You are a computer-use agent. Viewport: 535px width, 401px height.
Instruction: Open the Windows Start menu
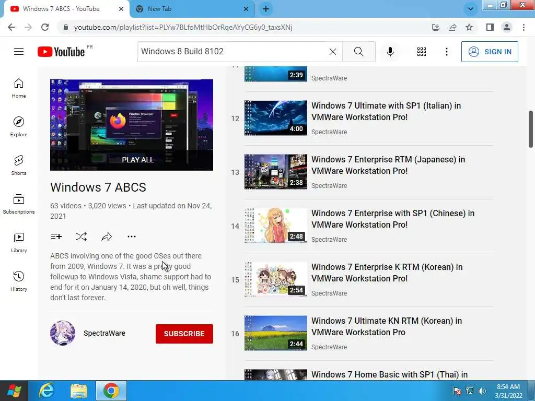coord(14,391)
